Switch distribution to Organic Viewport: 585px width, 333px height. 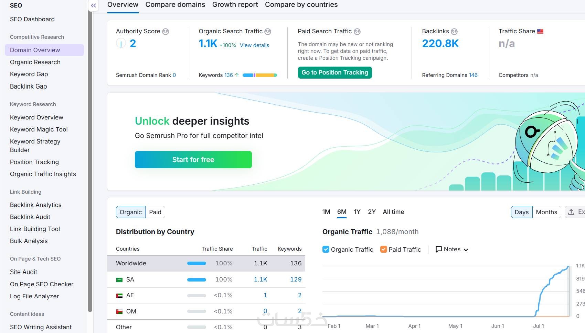point(131,212)
